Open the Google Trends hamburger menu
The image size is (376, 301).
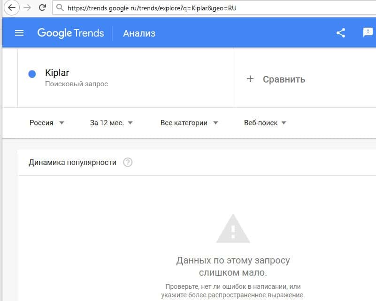point(19,33)
